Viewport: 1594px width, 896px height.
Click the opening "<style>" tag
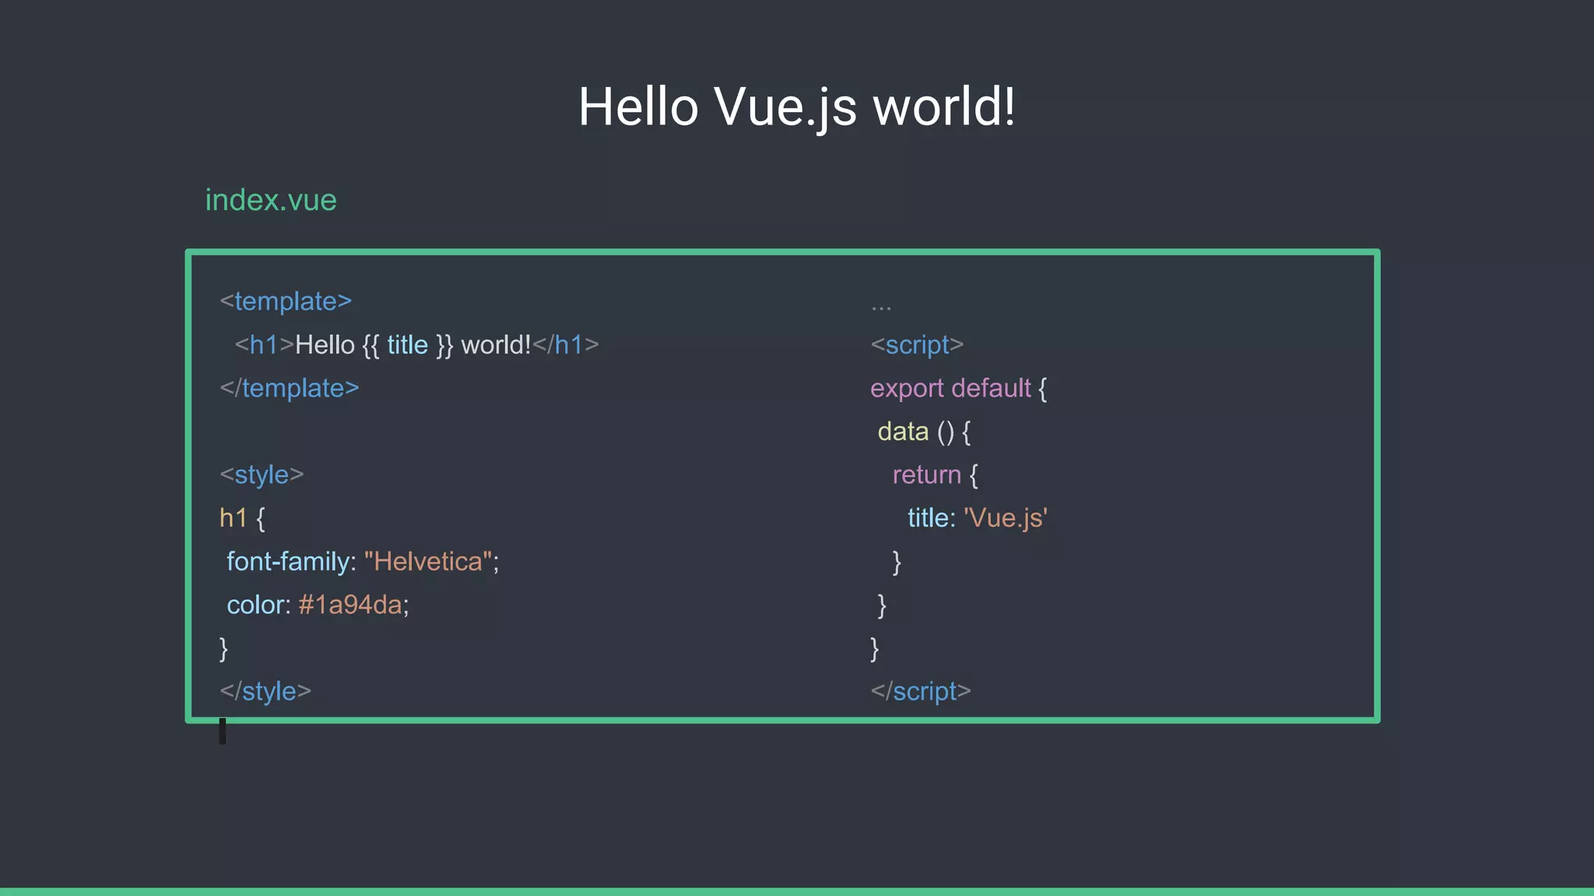click(x=262, y=474)
